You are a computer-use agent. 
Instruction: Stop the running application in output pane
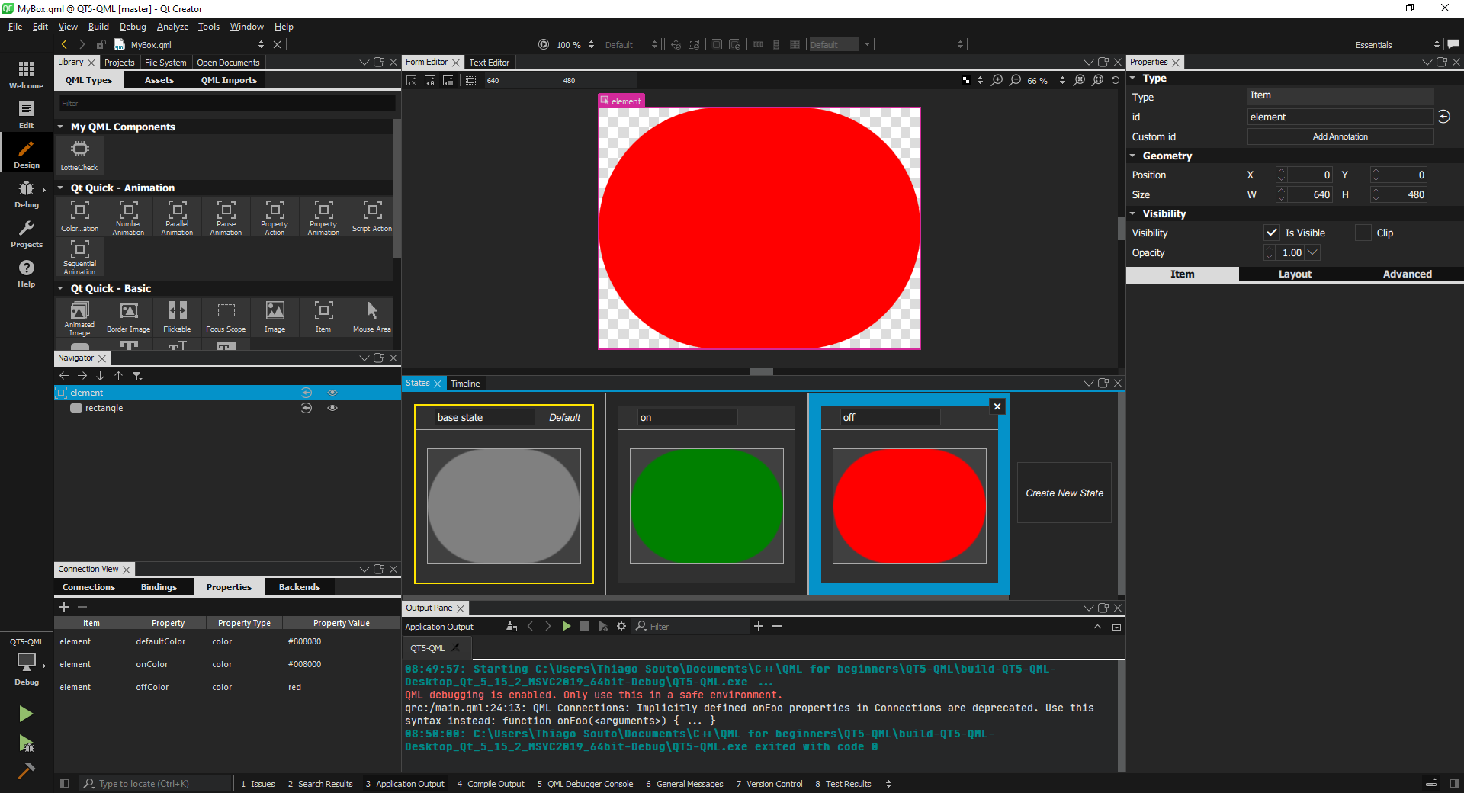pos(585,626)
